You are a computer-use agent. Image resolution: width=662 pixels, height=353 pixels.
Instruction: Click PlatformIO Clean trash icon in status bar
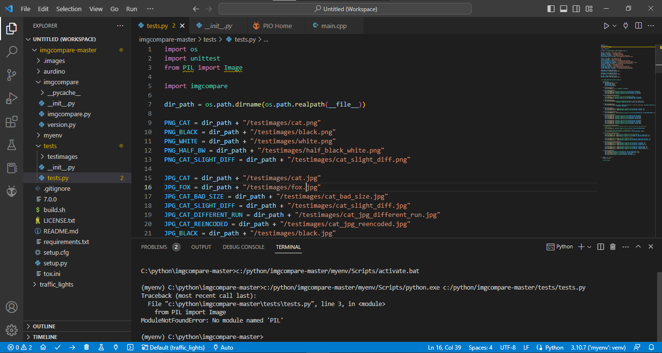[x=87, y=347]
